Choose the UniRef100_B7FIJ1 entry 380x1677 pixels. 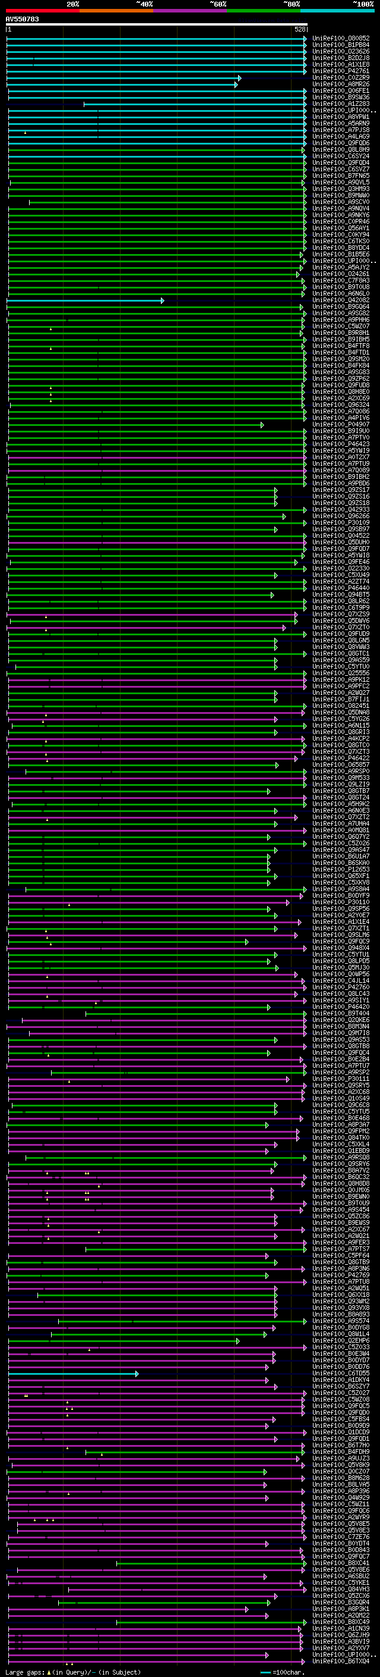[x=341, y=699]
